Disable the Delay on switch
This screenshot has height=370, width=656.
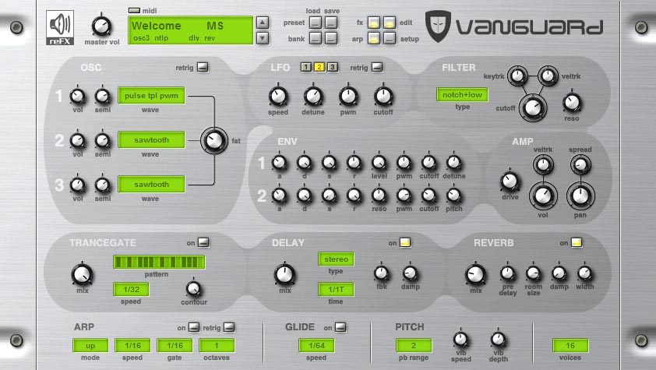405,242
